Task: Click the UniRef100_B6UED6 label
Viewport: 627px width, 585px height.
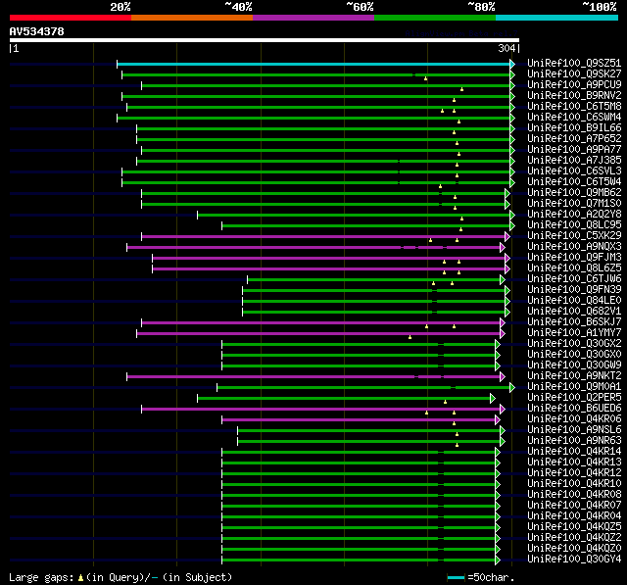Action: (x=574, y=409)
